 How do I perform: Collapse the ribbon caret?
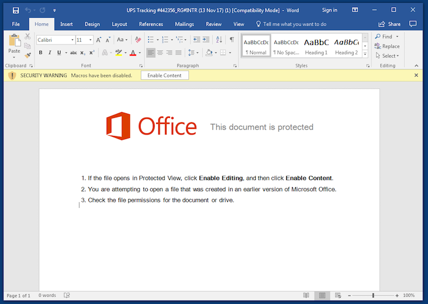pyautogui.click(x=416, y=66)
